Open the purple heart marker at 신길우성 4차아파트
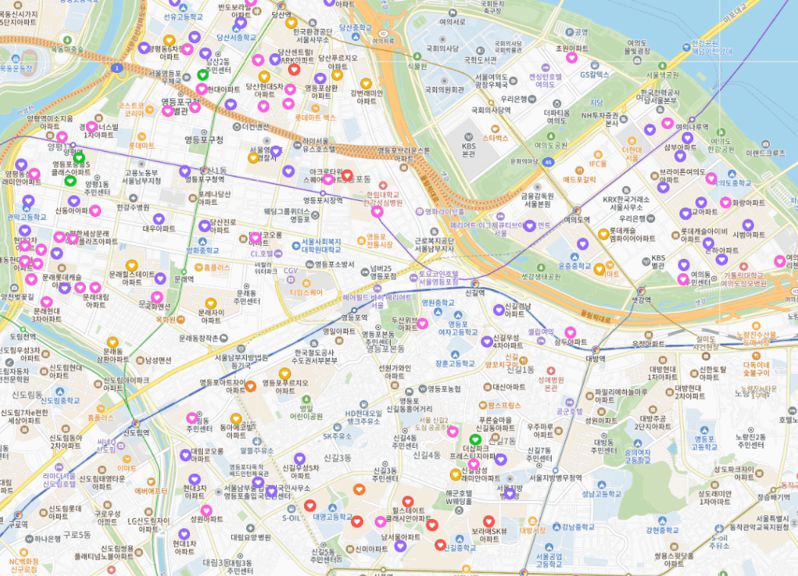 point(486,342)
